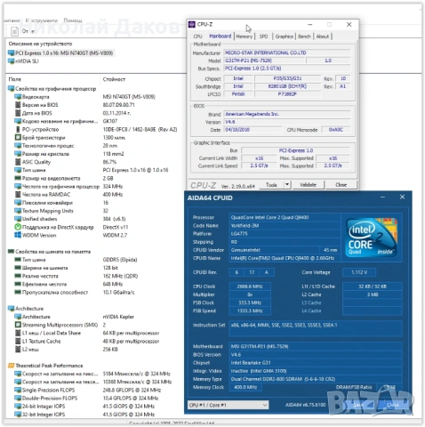This screenshot has height=427, width=425.
Task: Click the MICRO-STAR INTERNATIONAL manufacturer field
Action: click(x=287, y=52)
